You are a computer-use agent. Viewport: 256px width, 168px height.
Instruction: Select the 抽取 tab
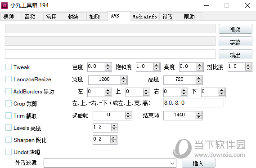(97, 17)
